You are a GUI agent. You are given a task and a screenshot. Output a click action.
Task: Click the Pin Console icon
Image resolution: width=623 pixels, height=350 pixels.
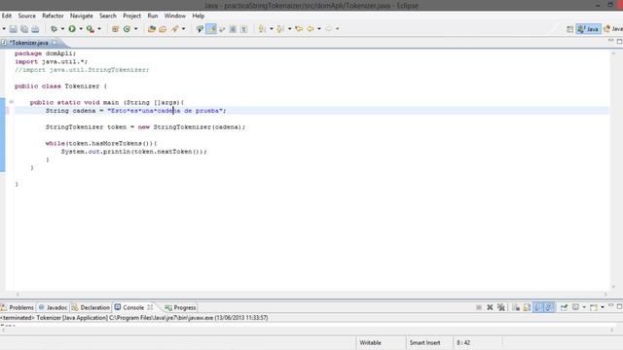564,307
